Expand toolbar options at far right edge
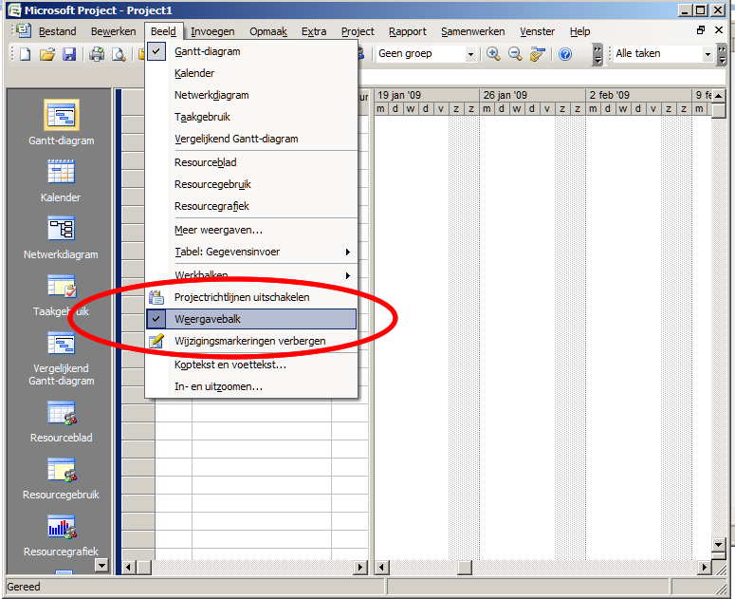735x599 pixels. click(x=722, y=54)
